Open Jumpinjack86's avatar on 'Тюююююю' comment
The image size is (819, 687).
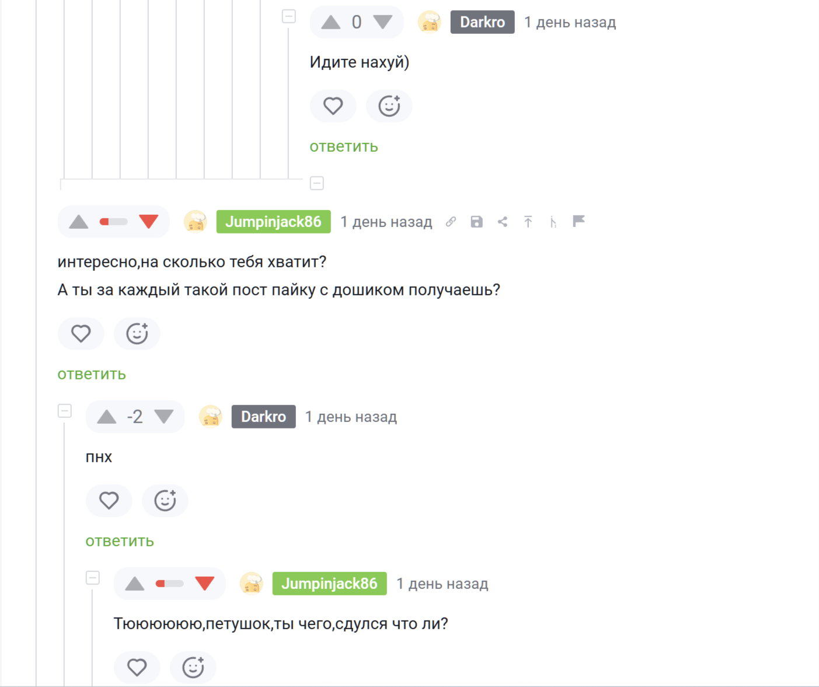point(252,584)
